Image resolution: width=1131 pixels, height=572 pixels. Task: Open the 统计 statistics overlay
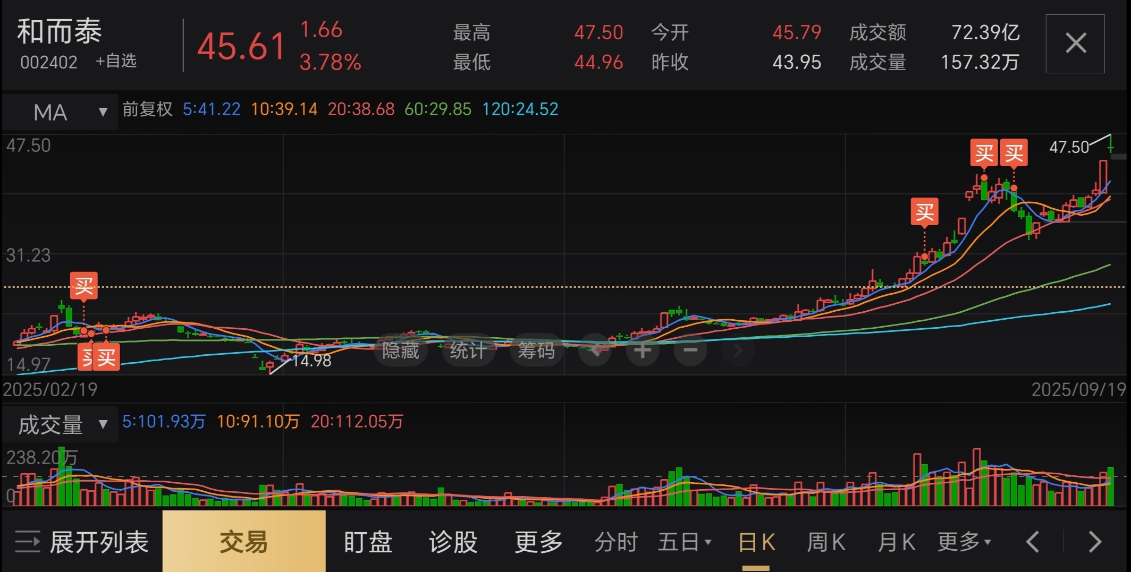(x=468, y=351)
